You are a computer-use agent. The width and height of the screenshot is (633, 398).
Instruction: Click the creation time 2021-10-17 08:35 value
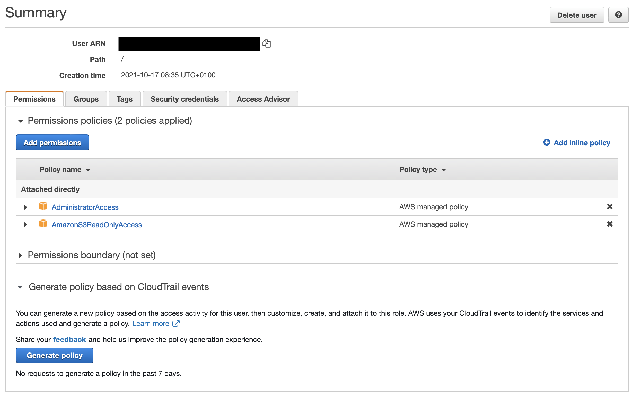click(168, 75)
